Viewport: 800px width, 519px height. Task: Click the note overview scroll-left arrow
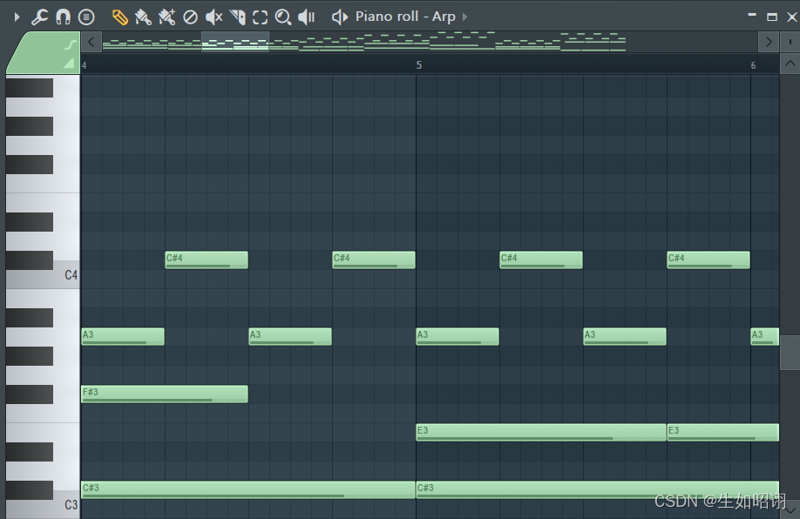92,42
